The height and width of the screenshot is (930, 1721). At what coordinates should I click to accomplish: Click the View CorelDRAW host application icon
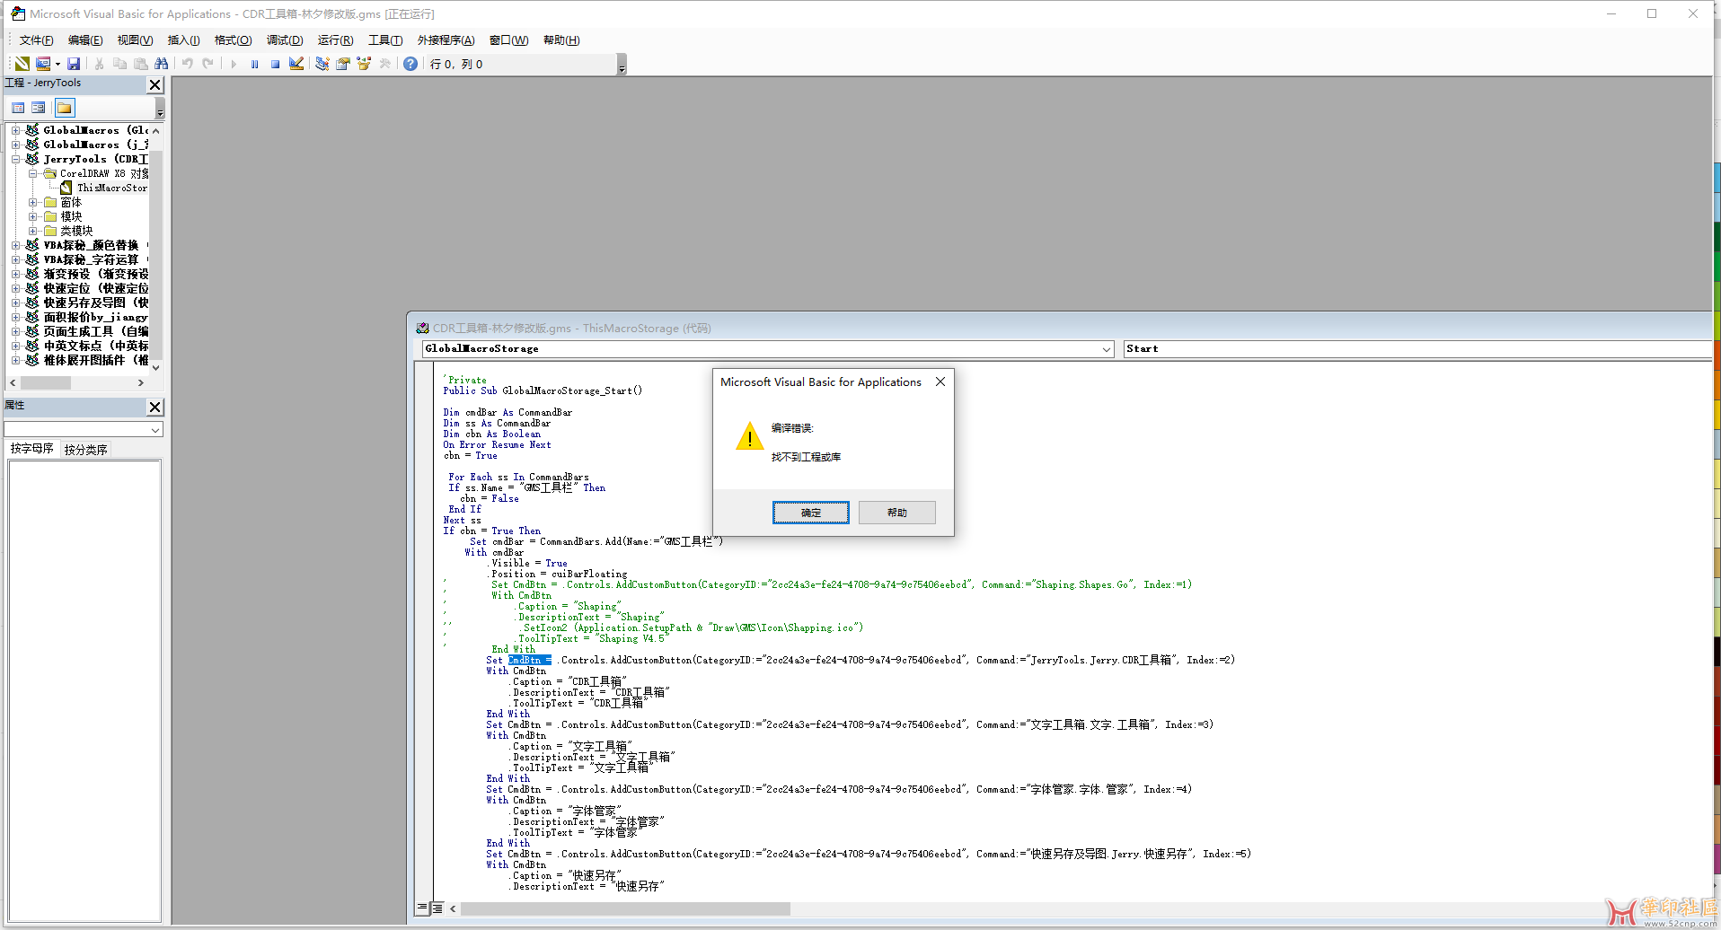click(22, 64)
